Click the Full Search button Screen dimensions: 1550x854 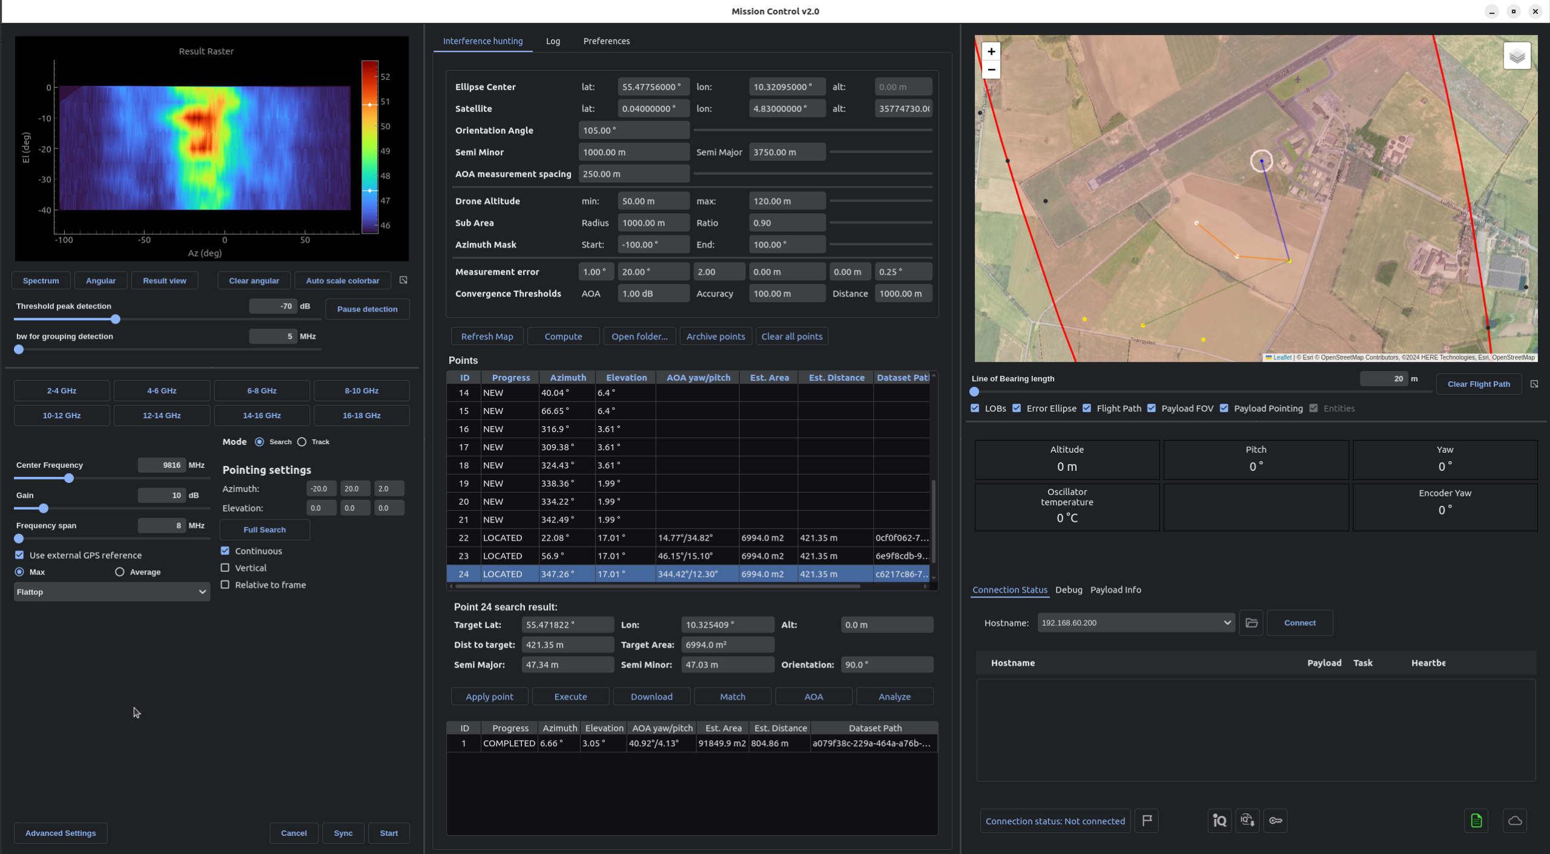[265, 530]
